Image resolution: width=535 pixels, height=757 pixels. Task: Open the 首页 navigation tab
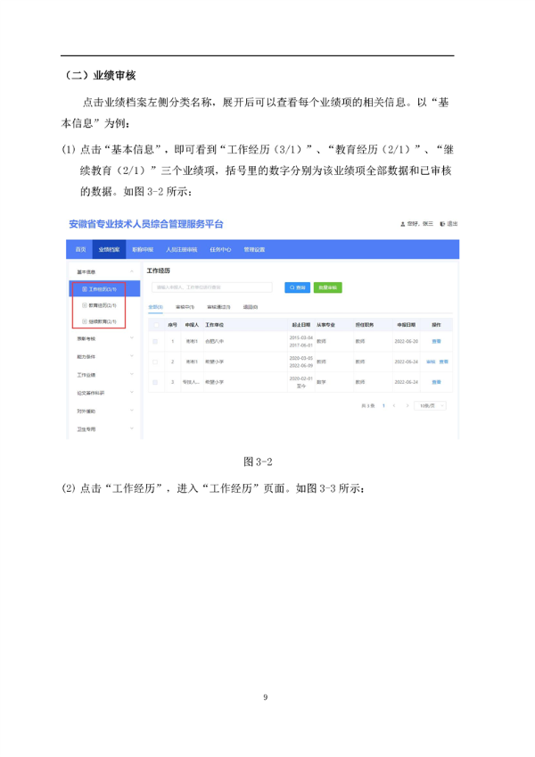point(80,250)
